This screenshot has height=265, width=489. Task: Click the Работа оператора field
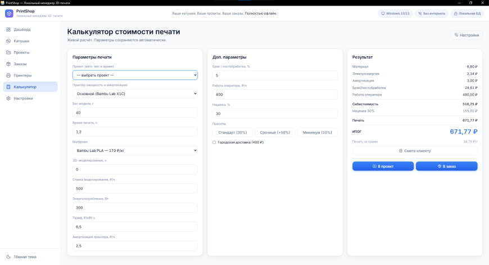275,95
